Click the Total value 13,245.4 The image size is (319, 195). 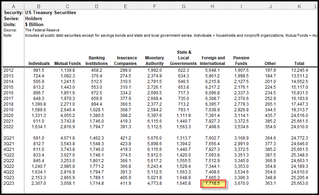click(300, 70)
